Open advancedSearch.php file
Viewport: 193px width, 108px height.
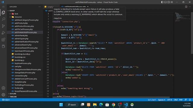tap(23, 45)
